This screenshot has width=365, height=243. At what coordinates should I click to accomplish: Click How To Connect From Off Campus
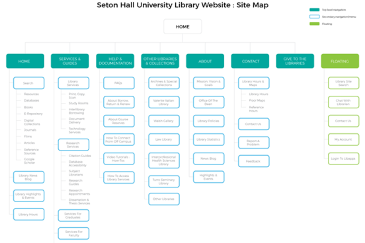[119, 139]
